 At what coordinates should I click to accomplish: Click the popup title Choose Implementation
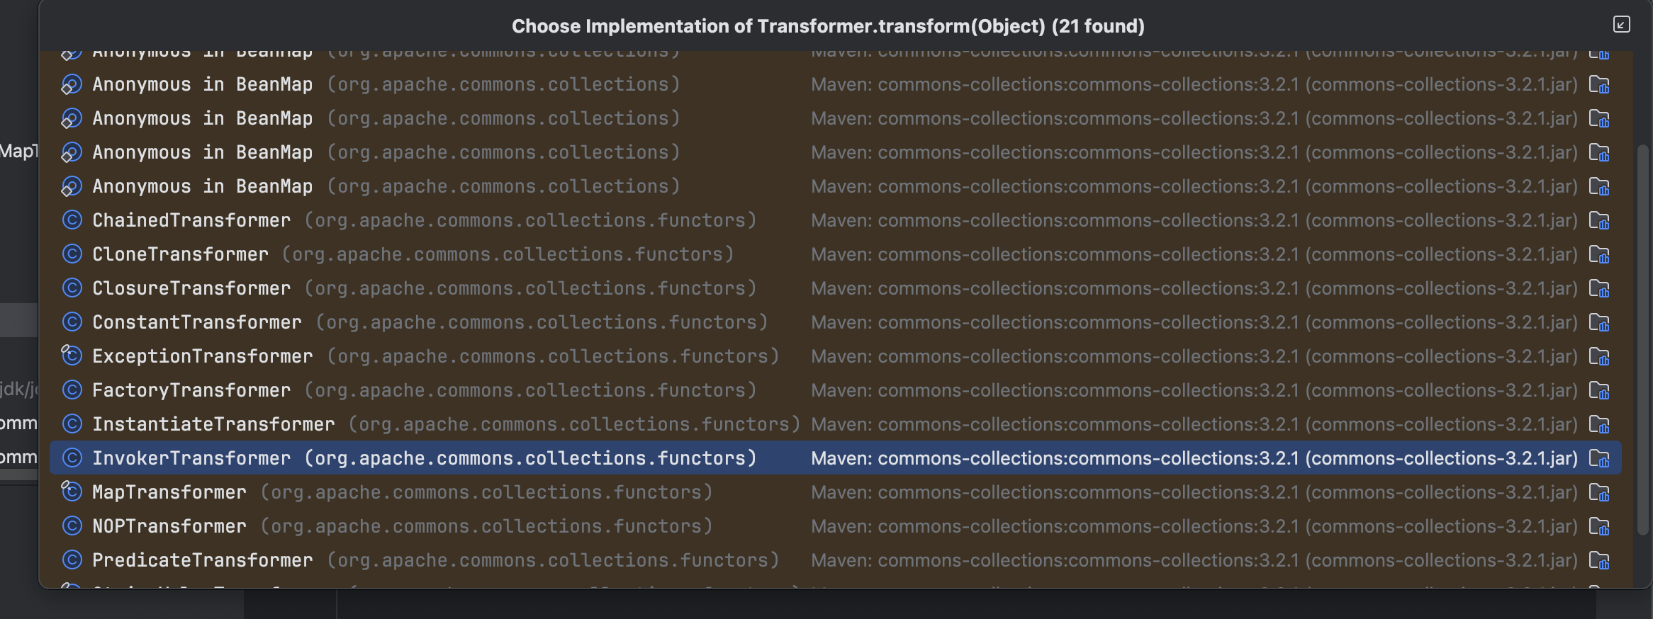click(827, 26)
